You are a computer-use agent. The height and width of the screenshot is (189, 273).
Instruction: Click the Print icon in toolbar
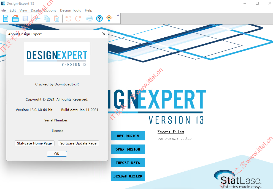point(90,18)
